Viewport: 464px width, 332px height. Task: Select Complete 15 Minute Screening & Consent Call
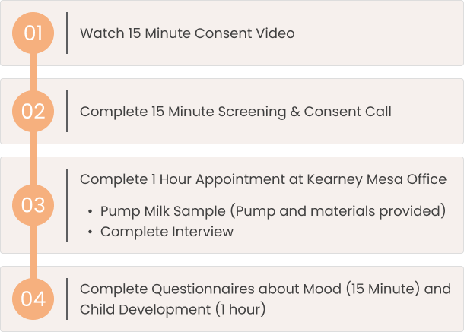(236, 112)
